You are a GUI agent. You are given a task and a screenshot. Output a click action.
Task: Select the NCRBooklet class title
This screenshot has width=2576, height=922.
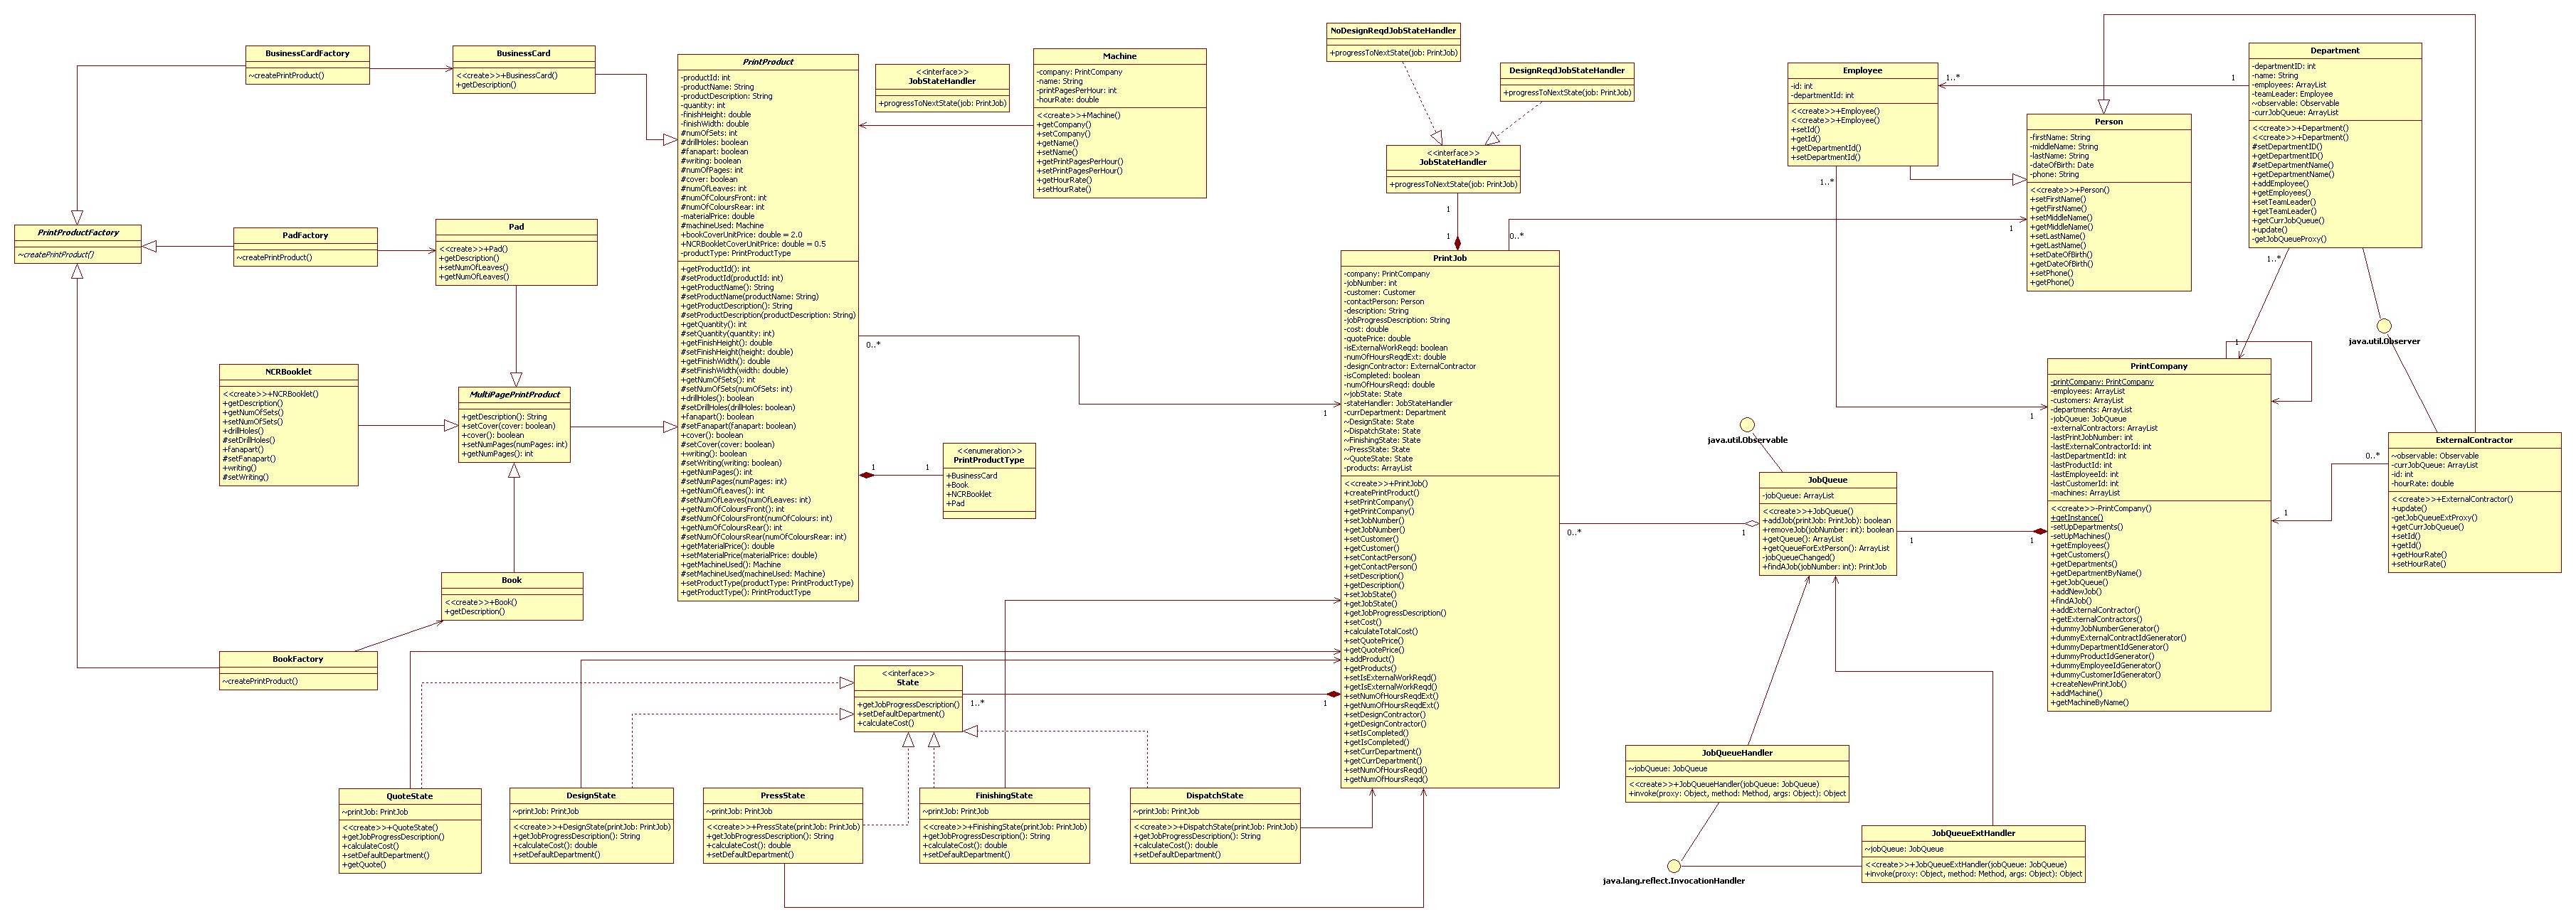pyautogui.click(x=288, y=372)
